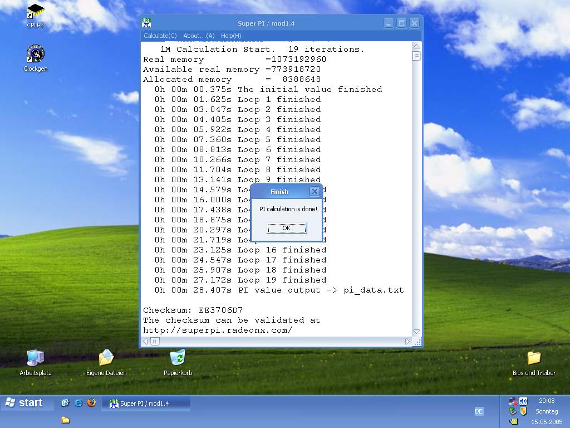Open the About...(A) menu
Viewport: 570px width, 428px height.
tap(199, 36)
